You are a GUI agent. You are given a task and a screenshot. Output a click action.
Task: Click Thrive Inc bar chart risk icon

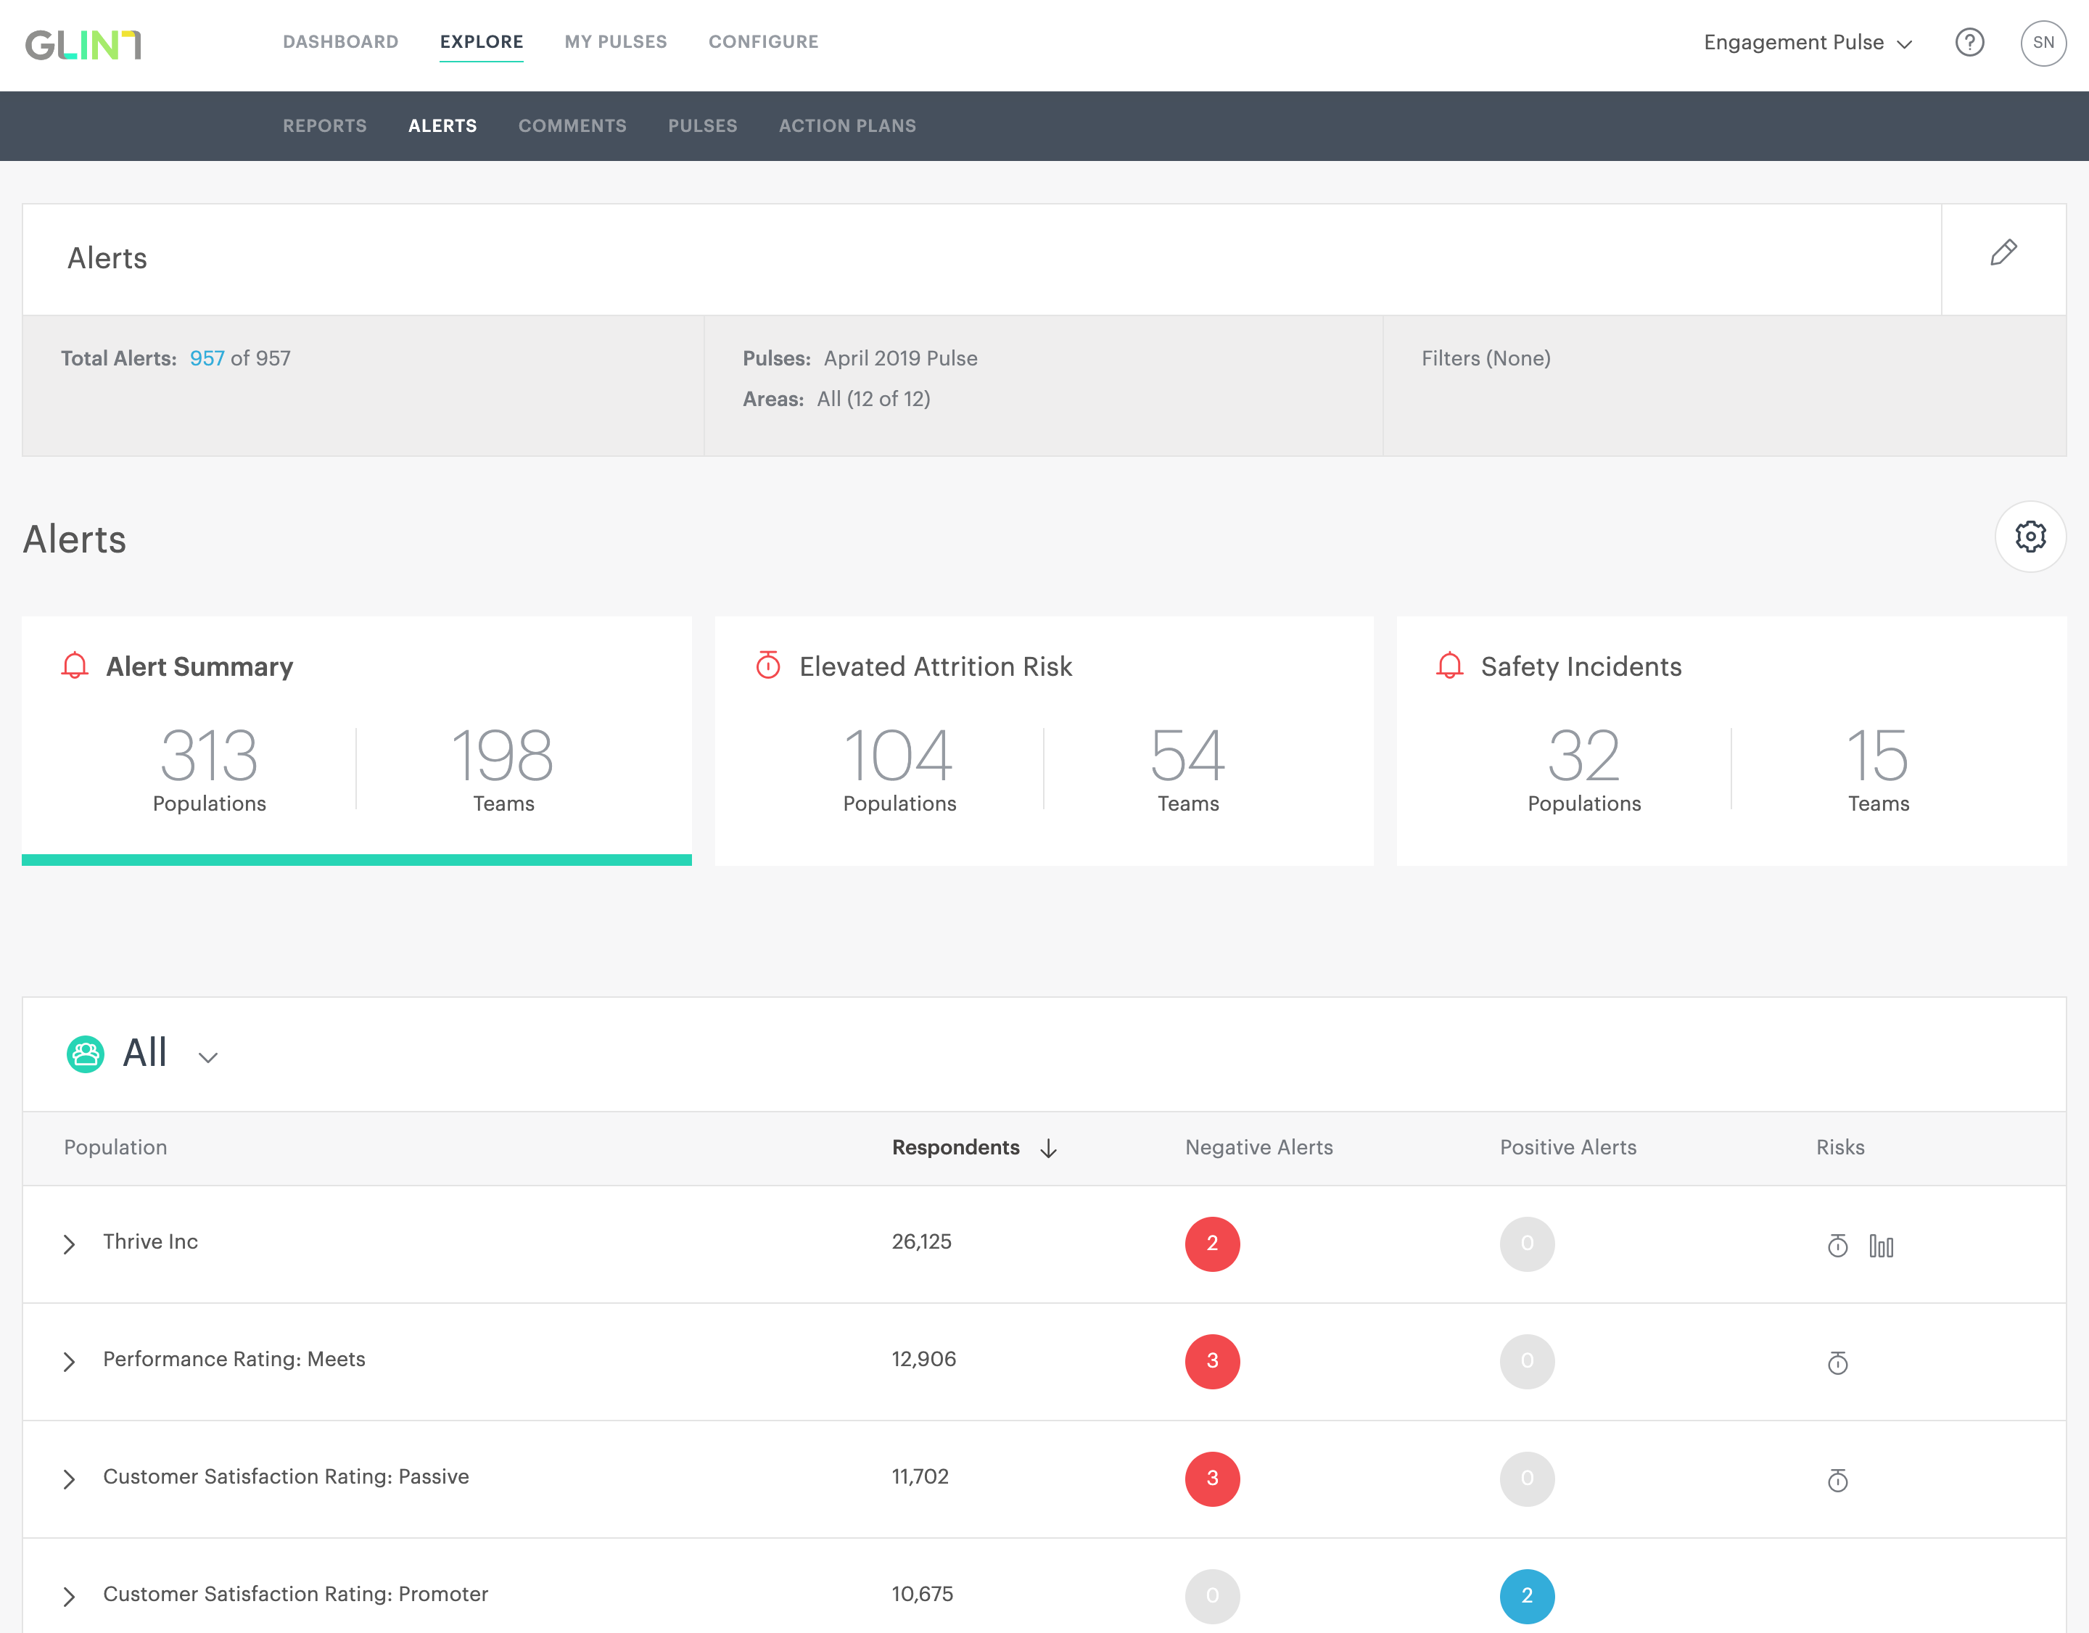[1881, 1245]
